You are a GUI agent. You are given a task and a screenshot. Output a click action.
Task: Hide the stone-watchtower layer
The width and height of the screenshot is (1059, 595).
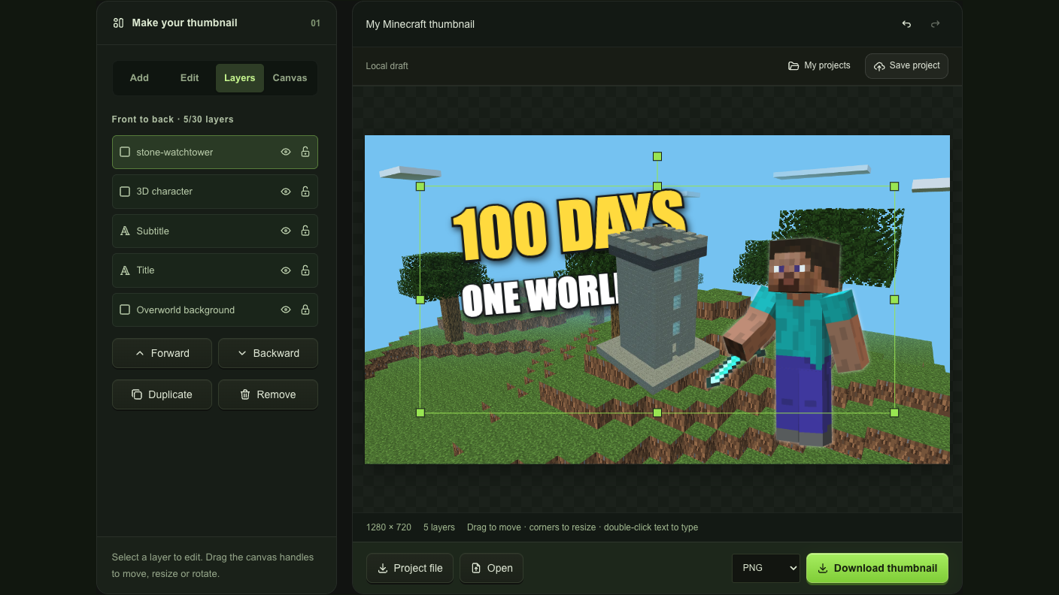pyautogui.click(x=286, y=152)
